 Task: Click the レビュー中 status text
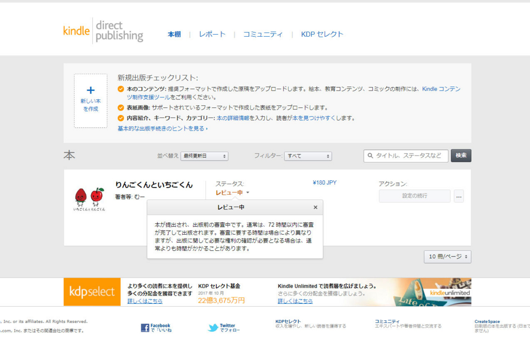click(229, 193)
